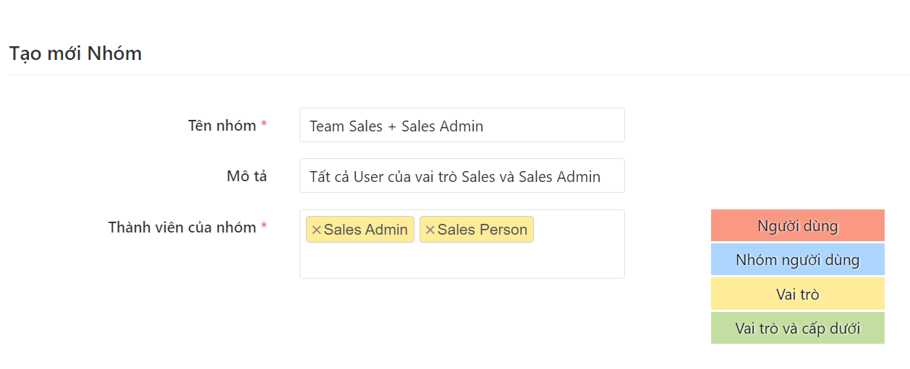Click the Tạo mới Nhóm heading
The height and width of the screenshot is (369, 910).
(x=75, y=53)
